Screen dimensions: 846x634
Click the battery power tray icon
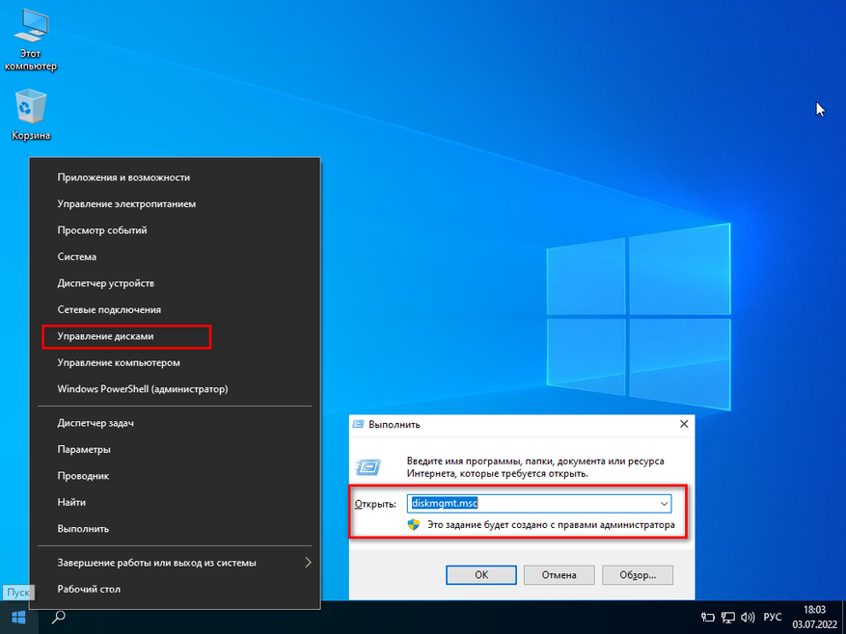coord(707,617)
